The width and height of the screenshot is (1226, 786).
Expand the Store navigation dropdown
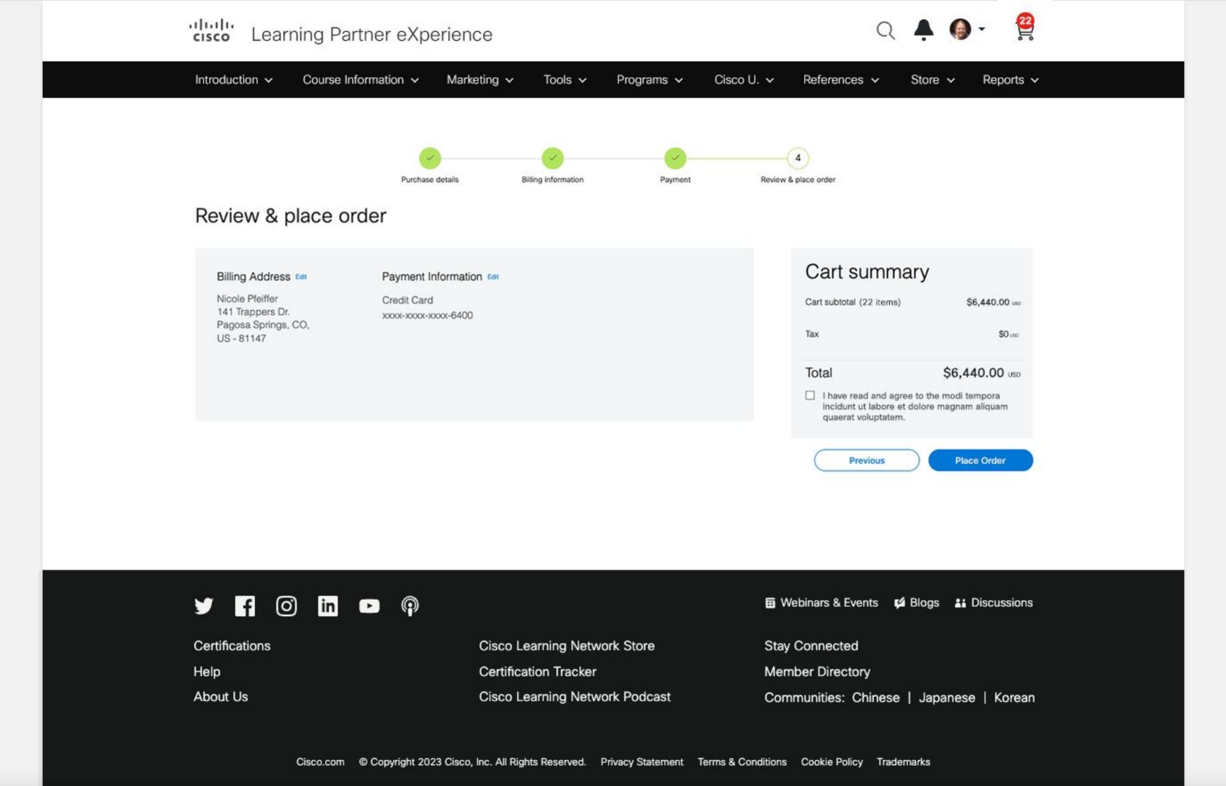(932, 80)
